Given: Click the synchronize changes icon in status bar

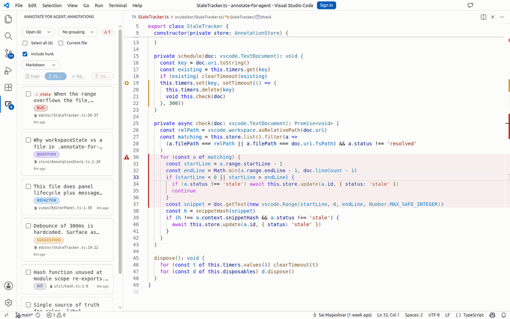Looking at the screenshot, I should point(38,315).
